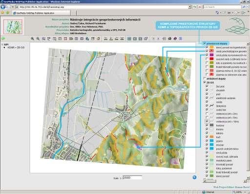The height and width of the screenshot is (194, 250).
Task: Click the Add to Favorites star icon
Action: click(x=8, y=13)
